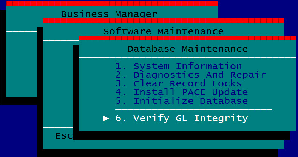Click red top bar of Business Manager
The height and width of the screenshot is (157, 298).
pos(112,3)
